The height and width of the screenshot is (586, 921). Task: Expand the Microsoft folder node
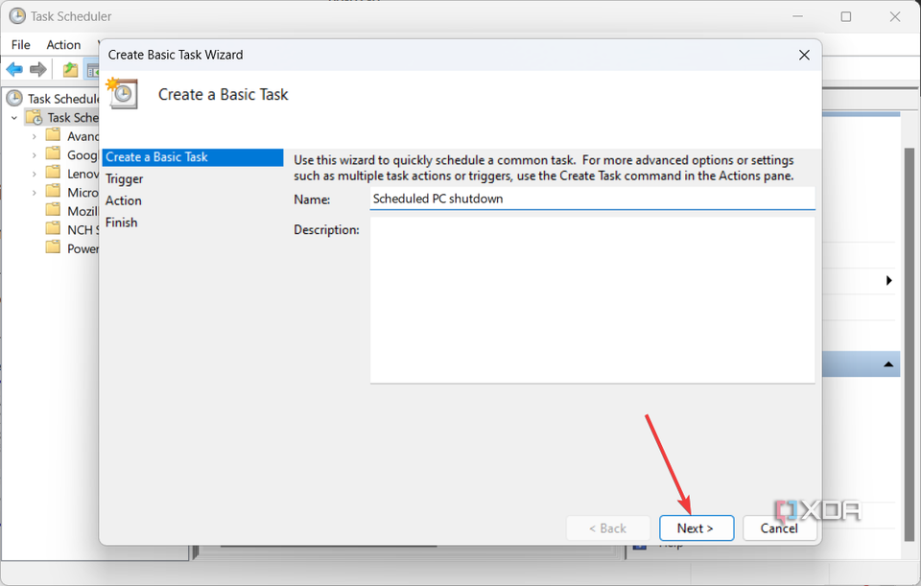click(35, 191)
